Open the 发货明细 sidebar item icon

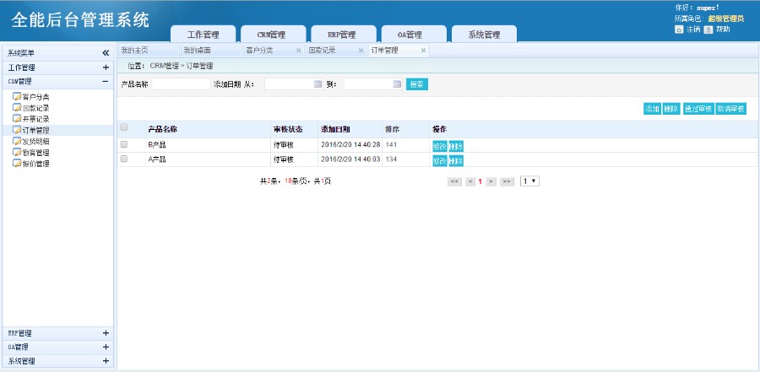pyautogui.click(x=17, y=141)
